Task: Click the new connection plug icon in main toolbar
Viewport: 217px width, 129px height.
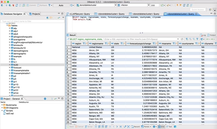Action: (x=2, y=5)
